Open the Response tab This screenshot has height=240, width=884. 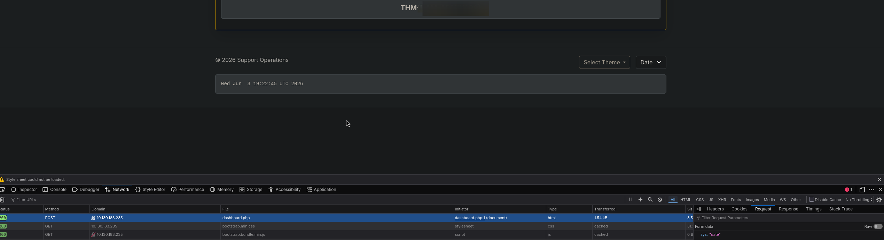(788, 209)
